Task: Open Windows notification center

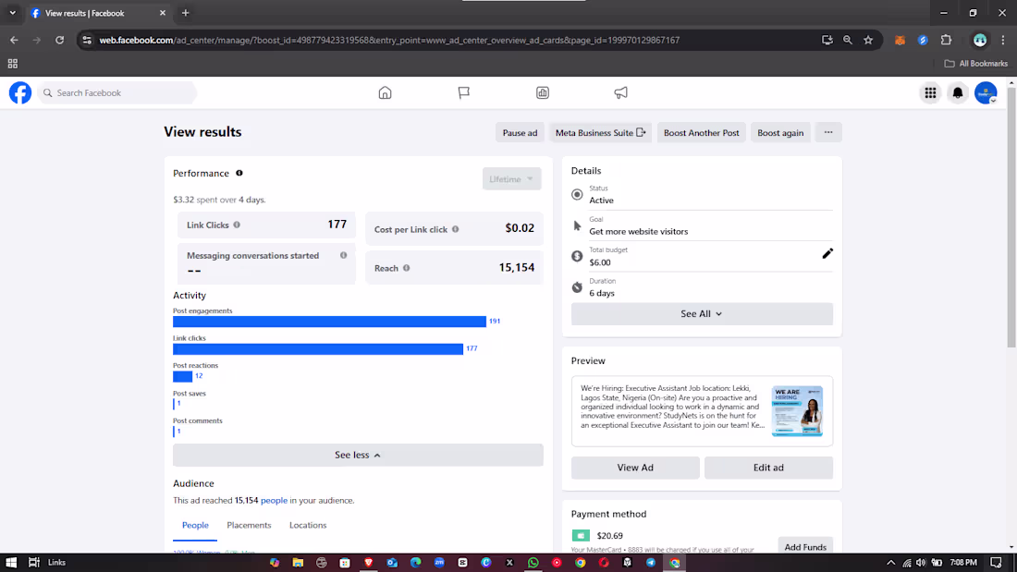Action: point(997,562)
